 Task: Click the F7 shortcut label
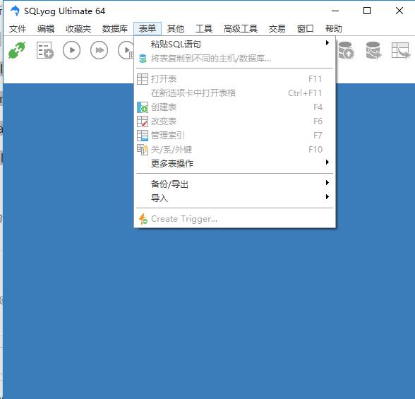tap(318, 136)
